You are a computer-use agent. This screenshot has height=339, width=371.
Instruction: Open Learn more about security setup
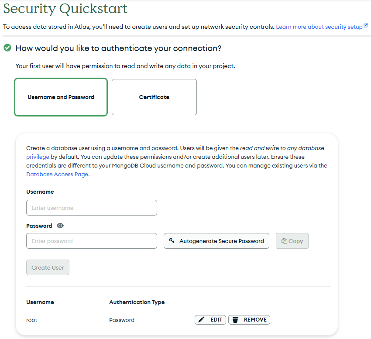click(x=319, y=27)
